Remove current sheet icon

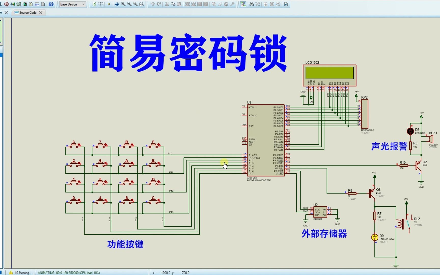[272, 4]
